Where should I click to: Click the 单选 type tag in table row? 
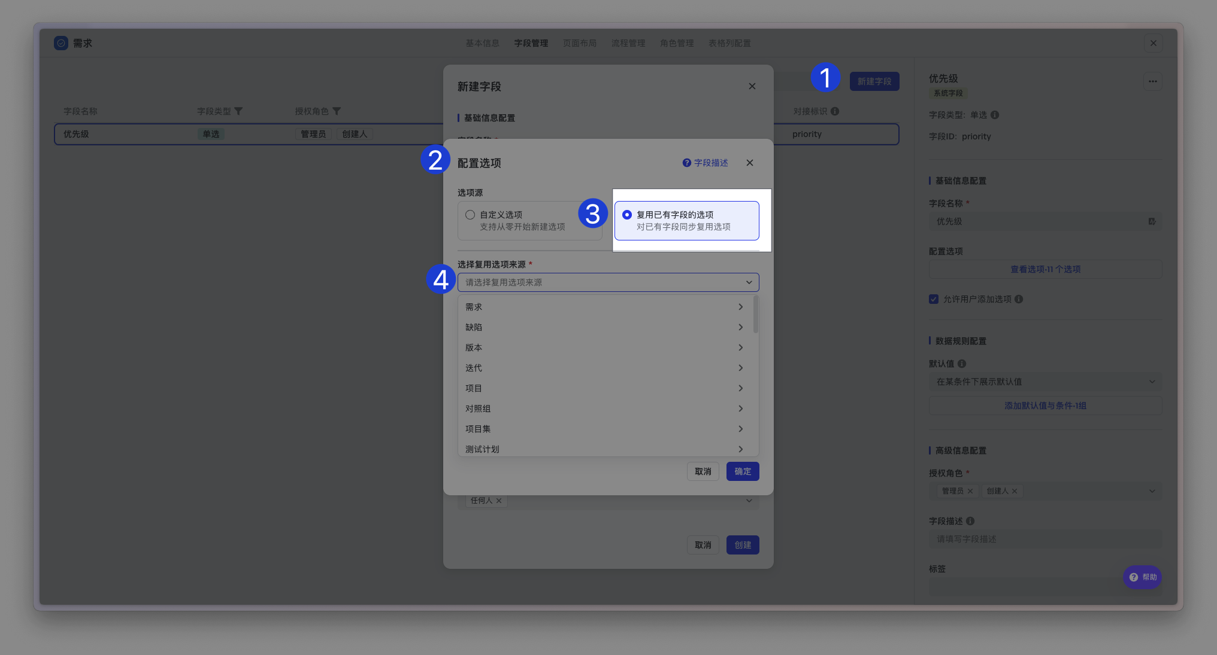(x=211, y=134)
